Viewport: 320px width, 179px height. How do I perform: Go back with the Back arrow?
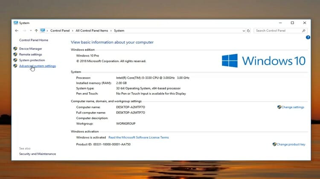[x=17, y=31]
